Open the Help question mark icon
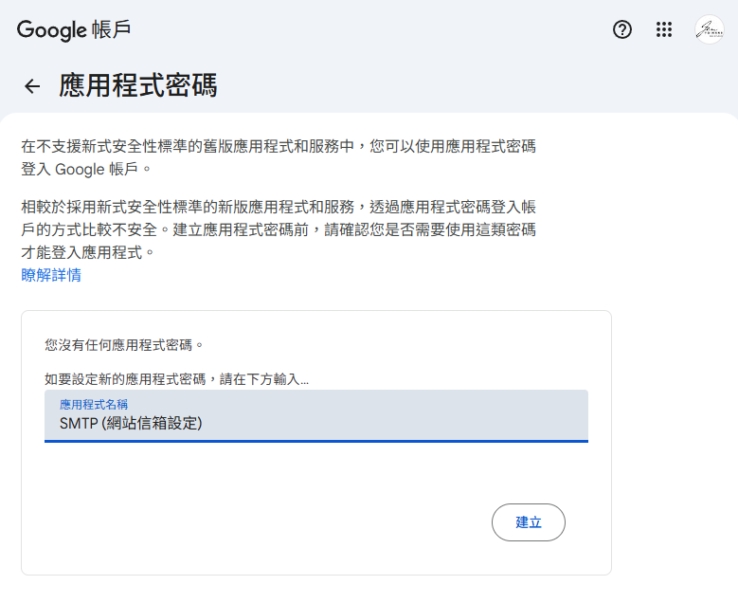 [622, 29]
